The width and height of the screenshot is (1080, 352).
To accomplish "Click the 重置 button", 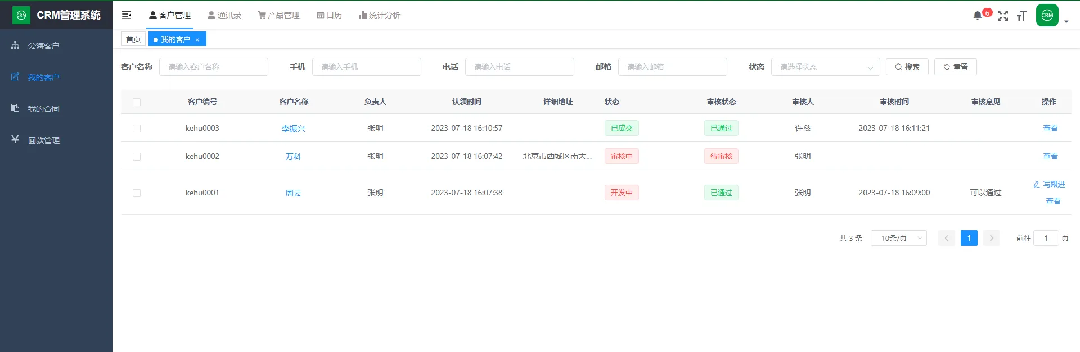I will (956, 67).
